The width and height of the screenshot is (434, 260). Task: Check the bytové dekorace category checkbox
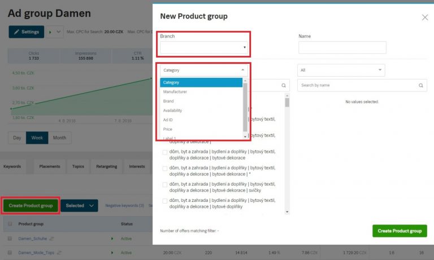164,152
